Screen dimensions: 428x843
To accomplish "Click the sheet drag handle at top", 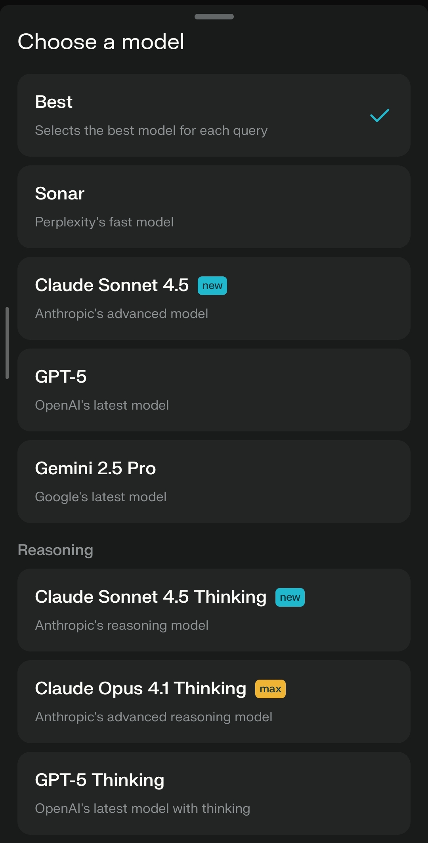I will pyautogui.click(x=214, y=17).
